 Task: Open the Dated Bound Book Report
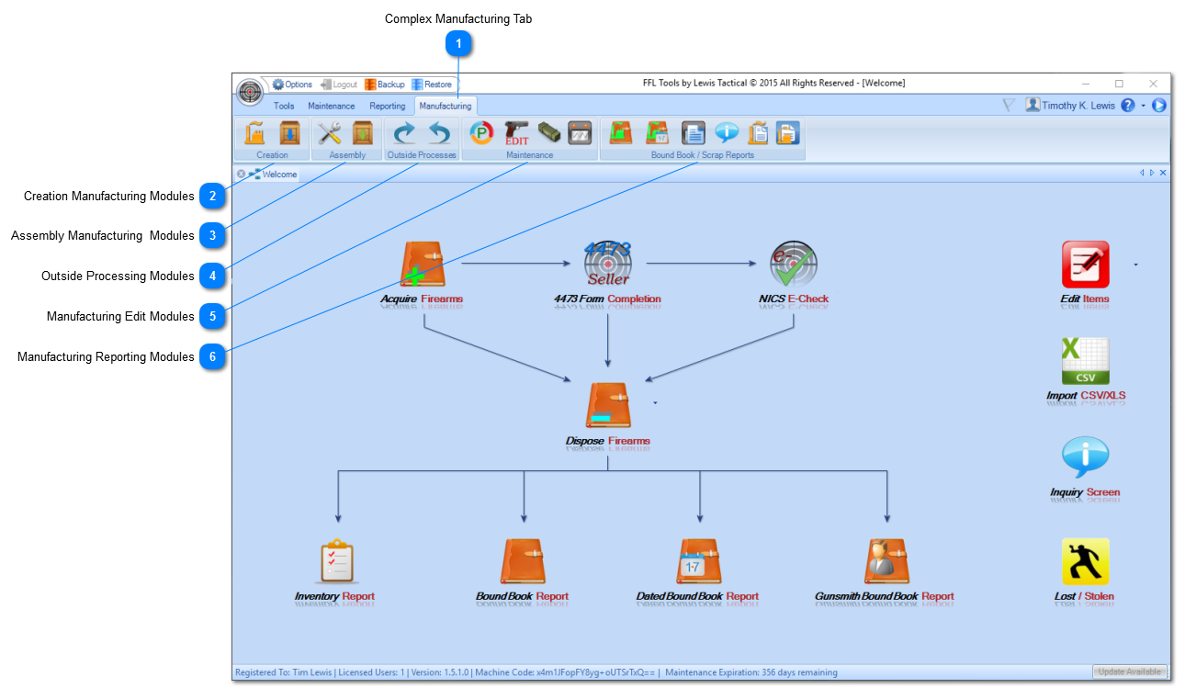pyautogui.click(x=698, y=570)
